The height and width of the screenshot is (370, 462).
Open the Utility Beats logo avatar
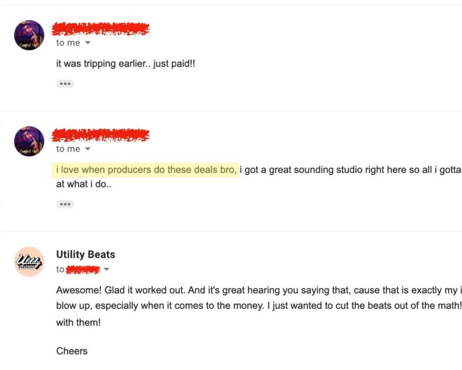[29, 261]
